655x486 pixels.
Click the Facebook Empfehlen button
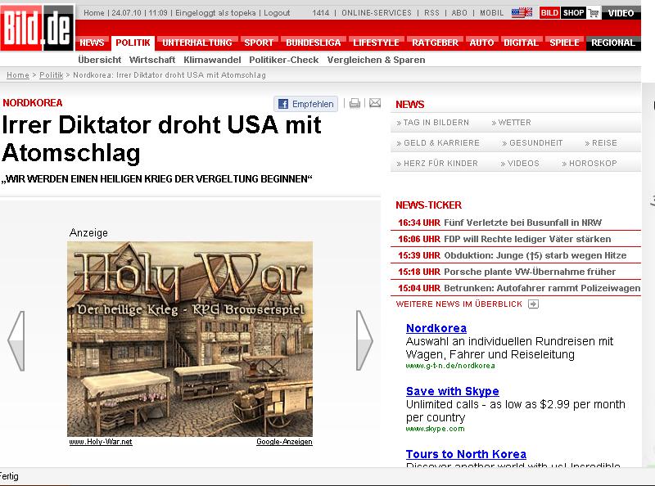click(305, 104)
